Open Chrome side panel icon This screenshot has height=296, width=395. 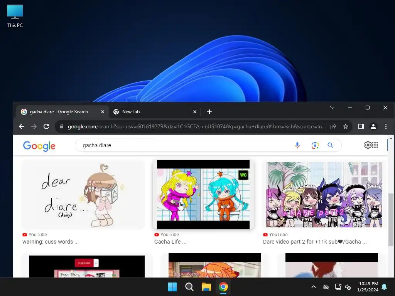(x=361, y=126)
